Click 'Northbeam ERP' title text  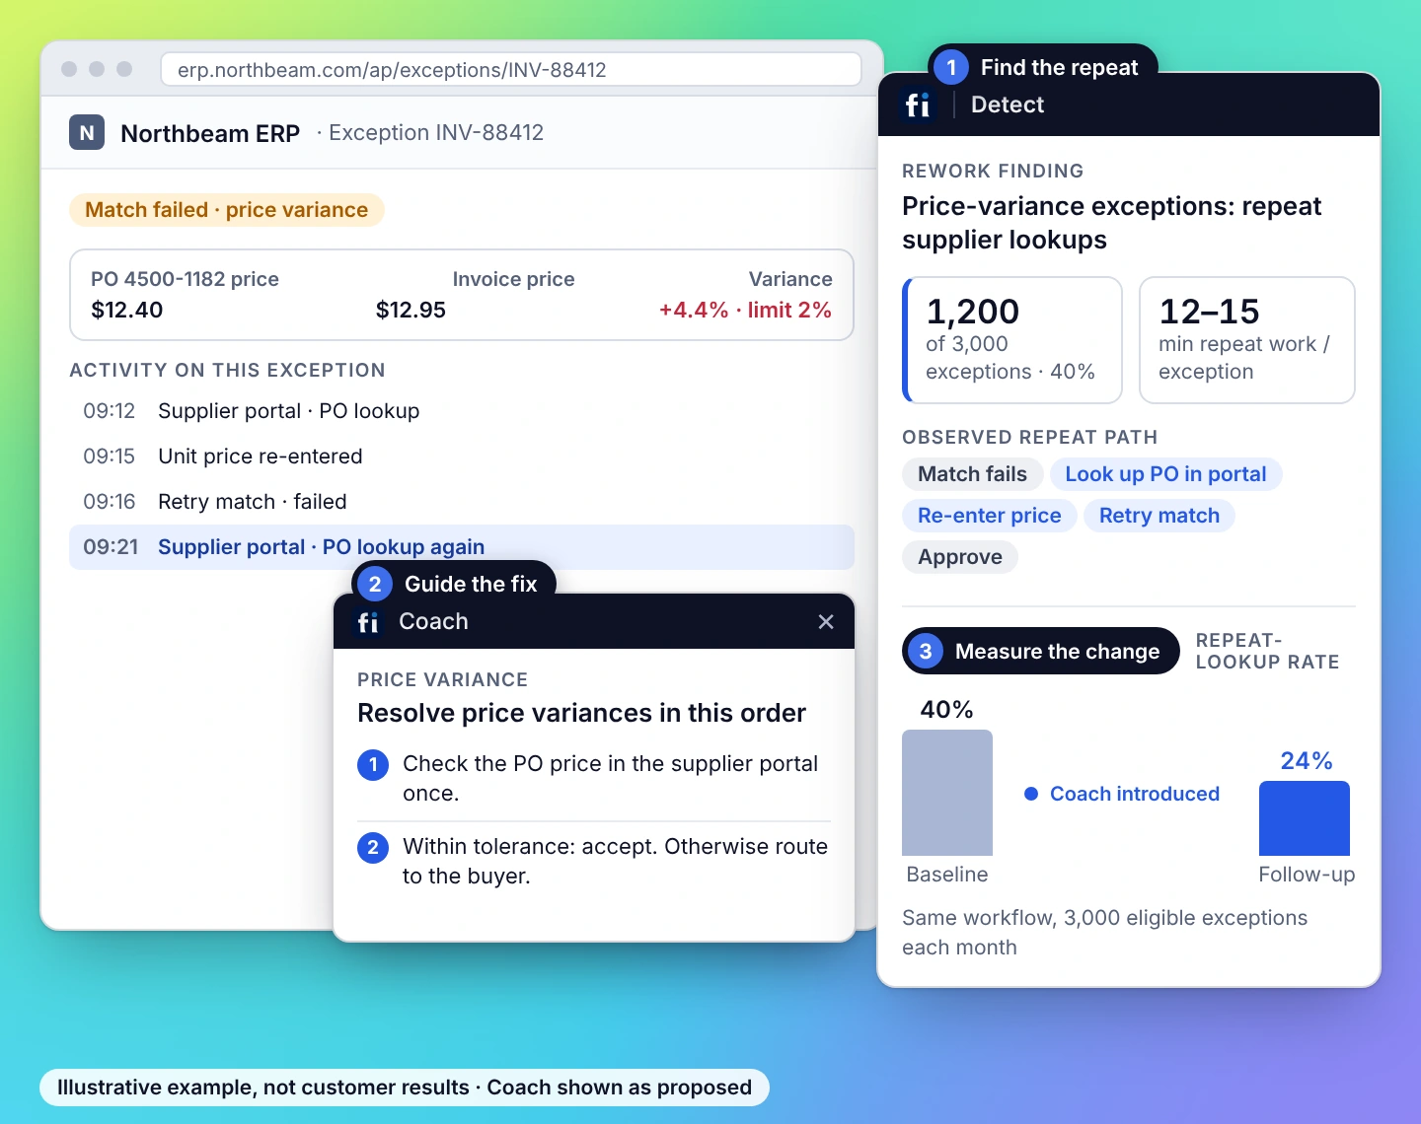point(210,133)
